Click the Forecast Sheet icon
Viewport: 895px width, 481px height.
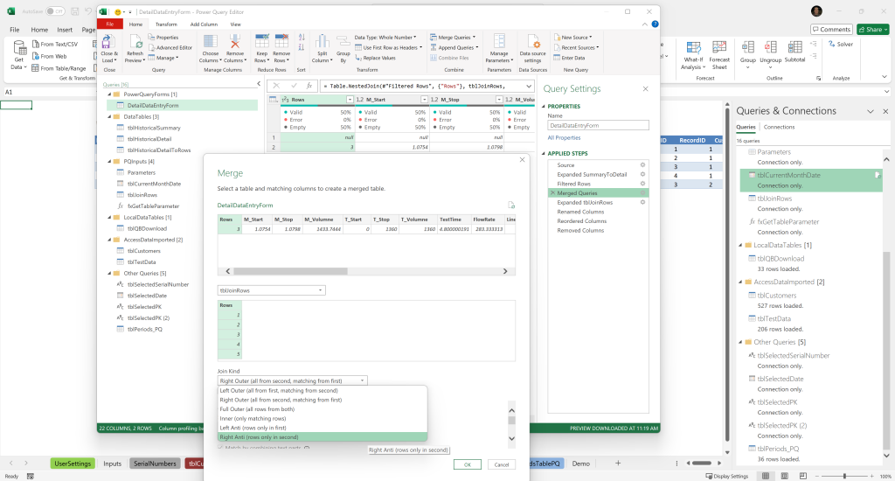(x=719, y=48)
